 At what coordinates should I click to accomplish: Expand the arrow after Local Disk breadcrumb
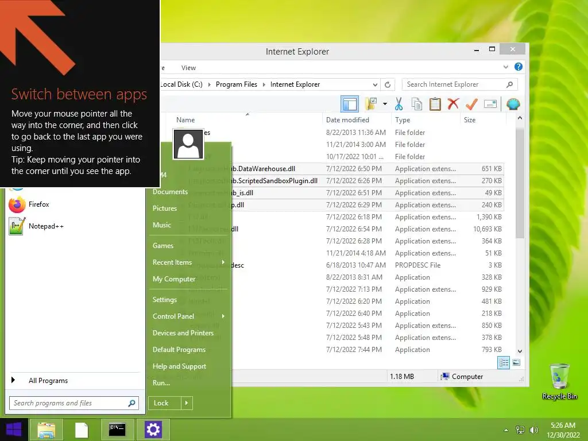click(209, 85)
